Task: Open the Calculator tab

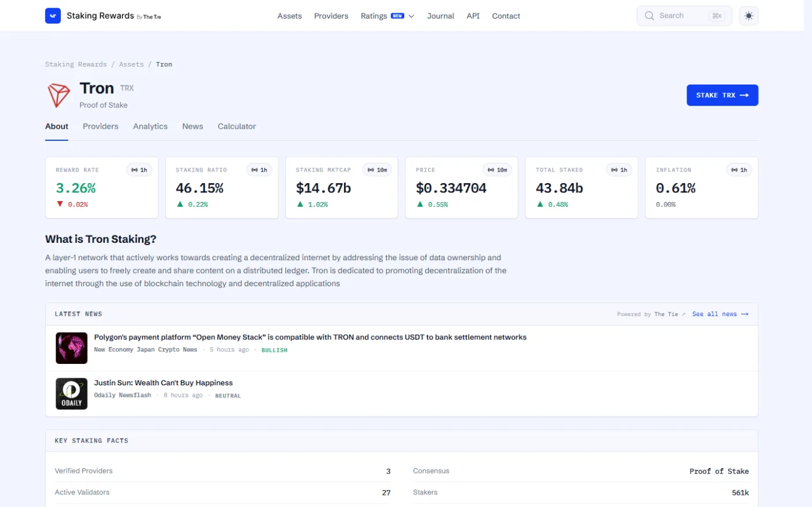Action: coord(237,126)
